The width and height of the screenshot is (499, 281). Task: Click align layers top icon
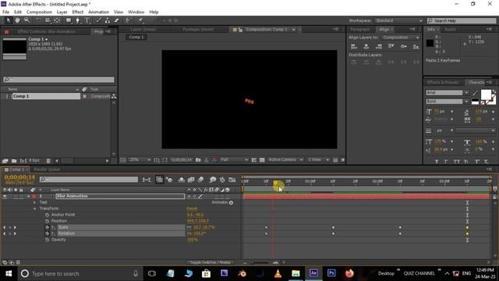391,47
